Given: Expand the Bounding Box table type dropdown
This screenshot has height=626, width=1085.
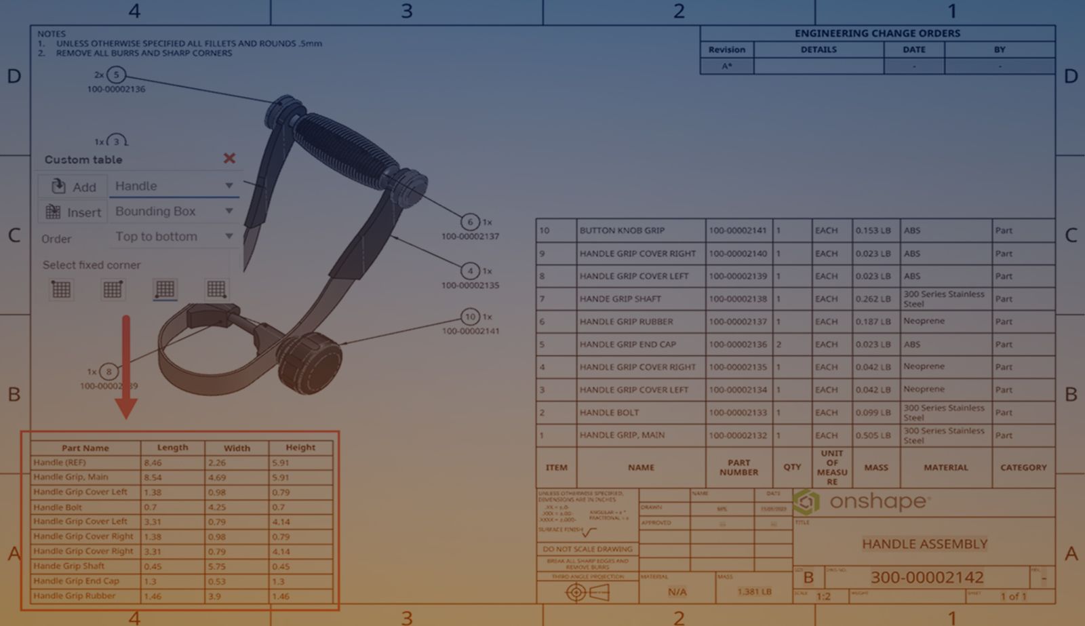Looking at the screenshot, I should coord(174,212).
